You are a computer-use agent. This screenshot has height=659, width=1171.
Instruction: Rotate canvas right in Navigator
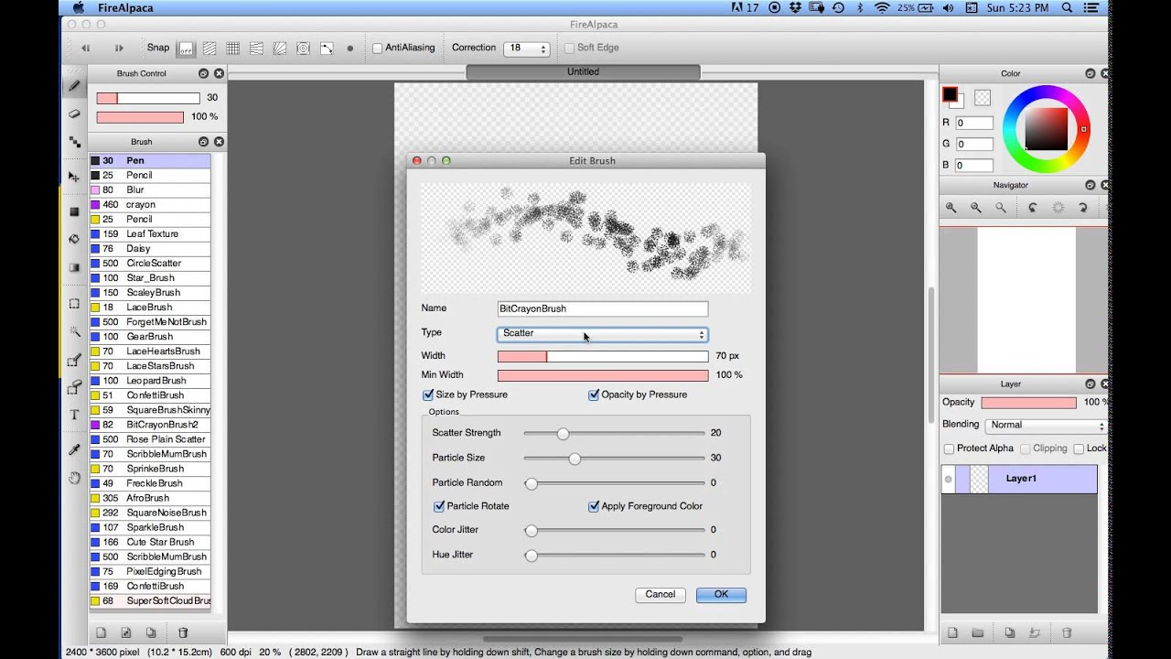pyautogui.click(x=1083, y=208)
